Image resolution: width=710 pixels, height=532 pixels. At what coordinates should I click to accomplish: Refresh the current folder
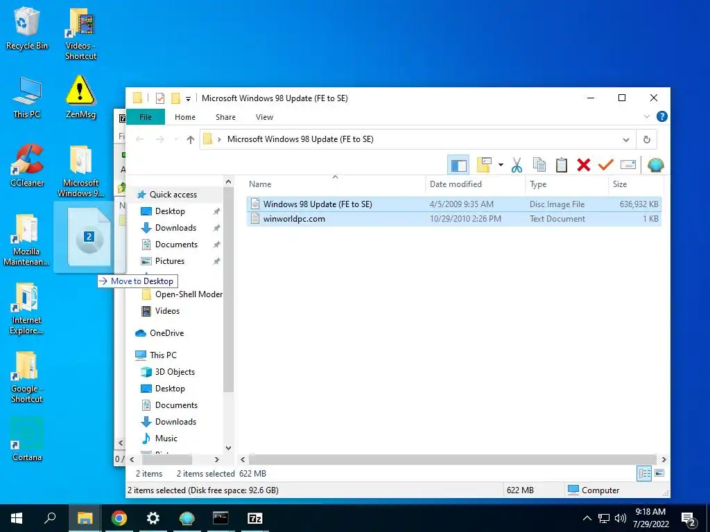point(647,140)
